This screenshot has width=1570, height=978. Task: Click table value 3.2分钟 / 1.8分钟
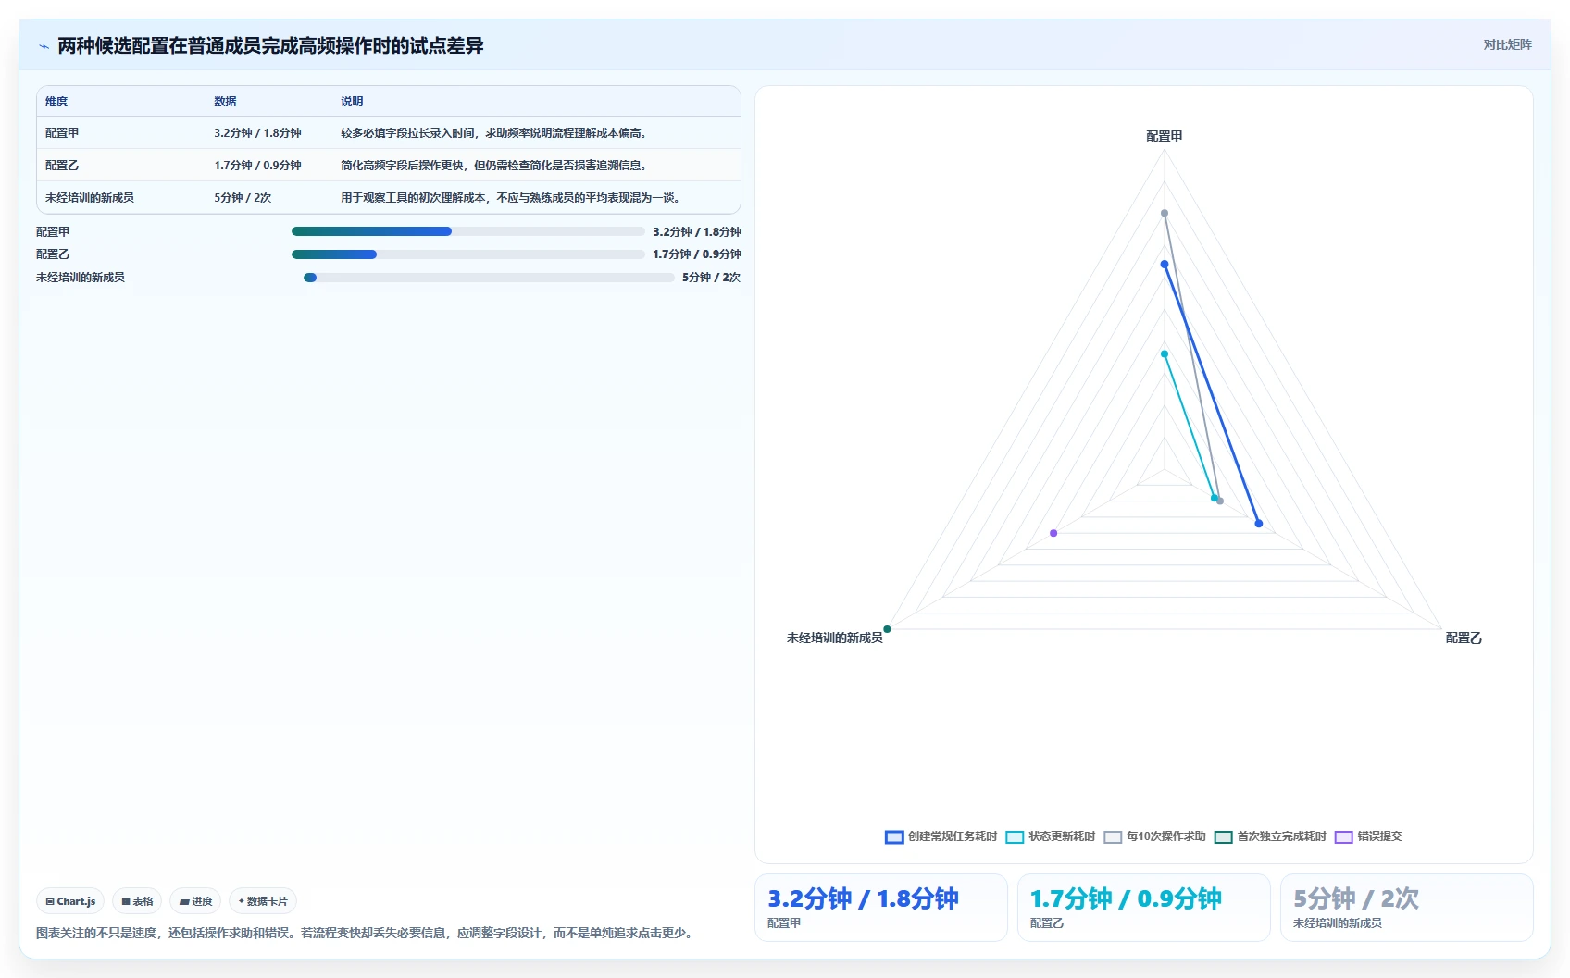pos(257,133)
